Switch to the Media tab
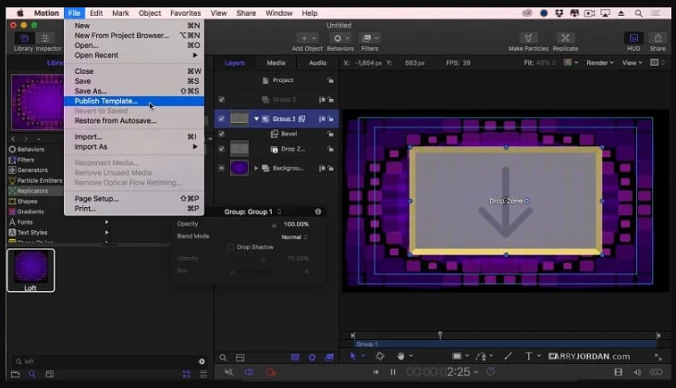 [x=276, y=63]
